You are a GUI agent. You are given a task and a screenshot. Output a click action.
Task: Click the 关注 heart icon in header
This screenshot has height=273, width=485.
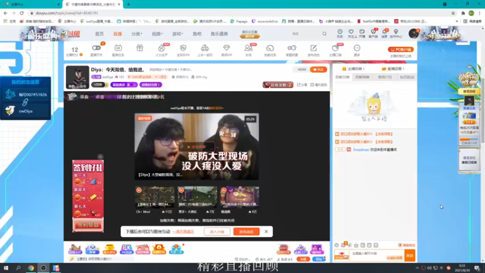click(351, 32)
